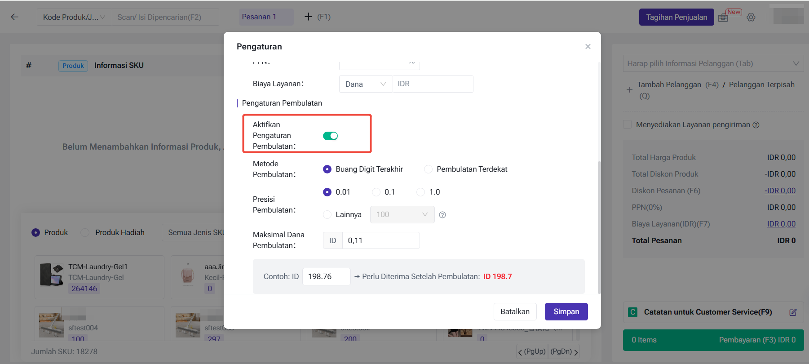Open the settings gear icon
The image size is (809, 364).
point(751,18)
